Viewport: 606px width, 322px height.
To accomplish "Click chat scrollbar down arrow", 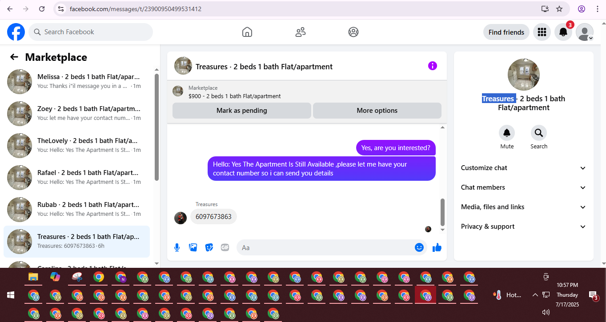I will pos(442,230).
